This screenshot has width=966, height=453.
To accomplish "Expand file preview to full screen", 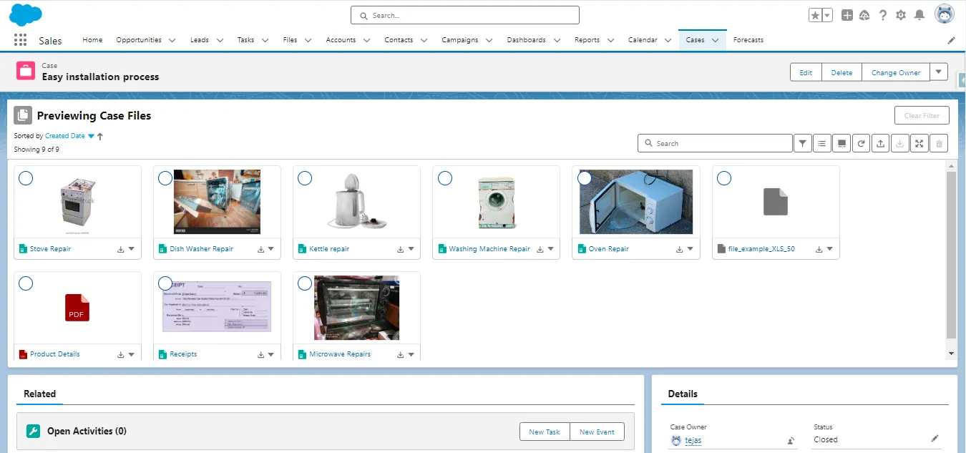I will pyautogui.click(x=919, y=143).
